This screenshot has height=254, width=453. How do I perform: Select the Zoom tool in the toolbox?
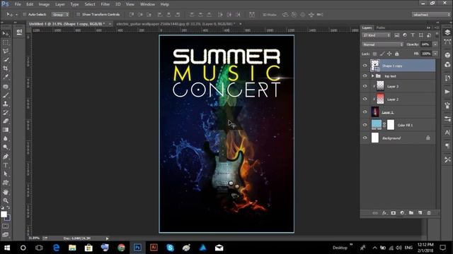click(6, 200)
